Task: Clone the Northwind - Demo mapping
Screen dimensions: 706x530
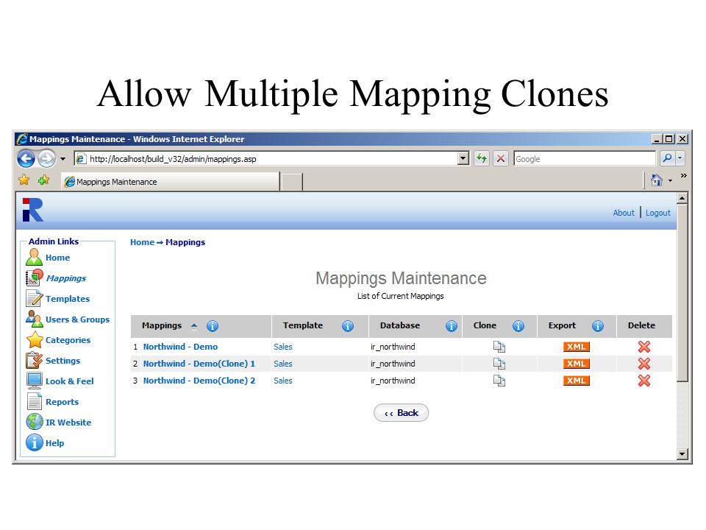Action: coord(499,347)
